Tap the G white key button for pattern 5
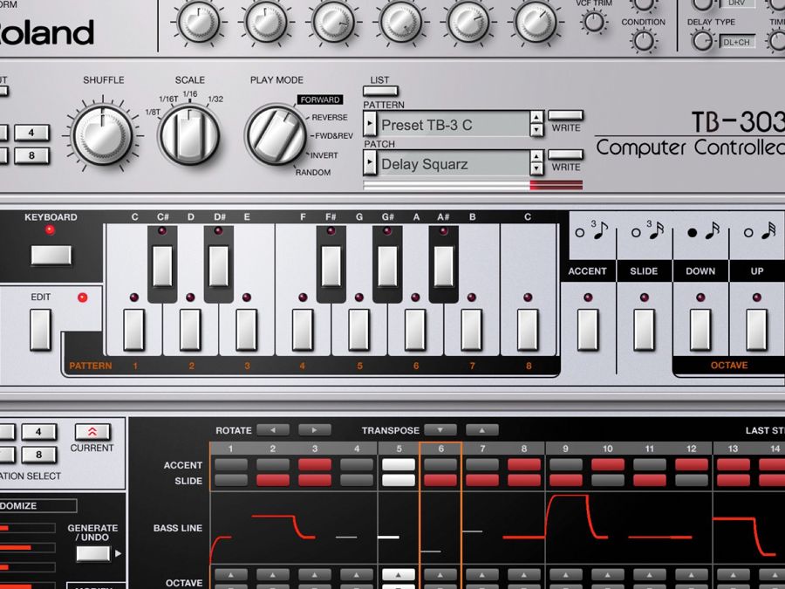 click(359, 330)
